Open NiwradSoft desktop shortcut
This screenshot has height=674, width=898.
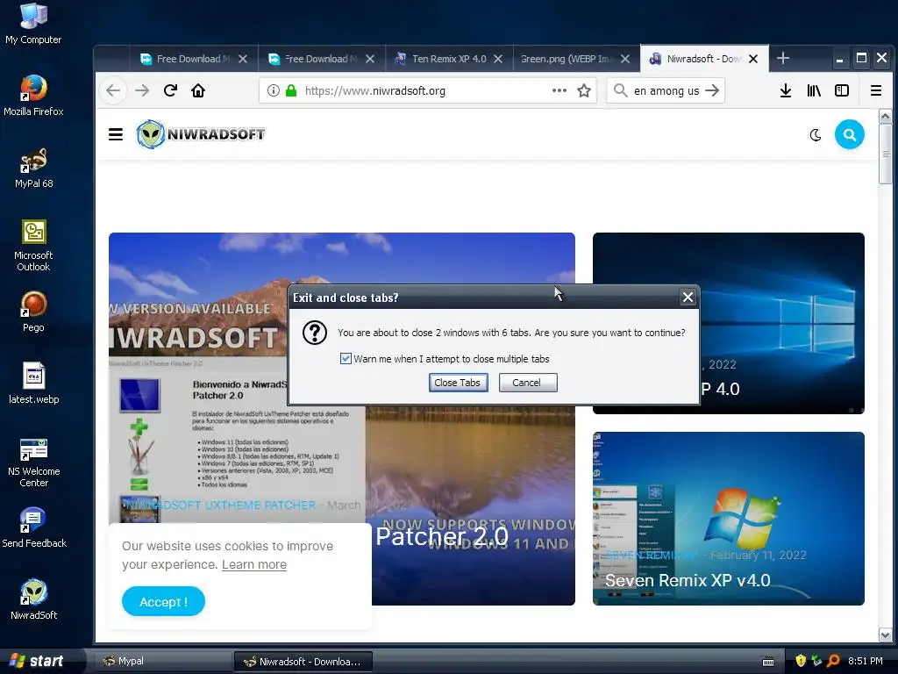[x=33, y=599]
